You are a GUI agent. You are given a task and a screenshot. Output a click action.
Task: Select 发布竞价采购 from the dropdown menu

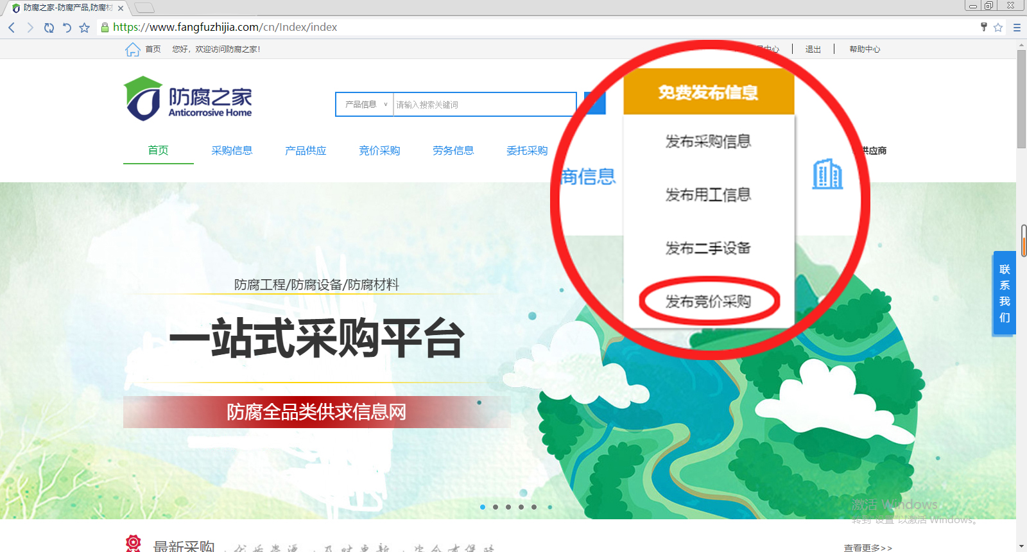click(708, 301)
